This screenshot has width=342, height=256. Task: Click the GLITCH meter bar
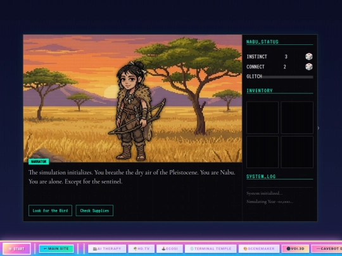[288, 77]
